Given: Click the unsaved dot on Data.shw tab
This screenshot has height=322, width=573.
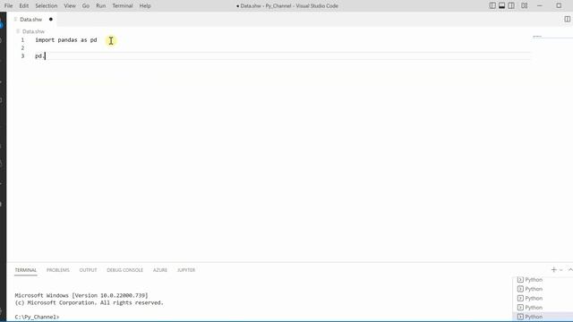Looking at the screenshot, I should point(51,20).
